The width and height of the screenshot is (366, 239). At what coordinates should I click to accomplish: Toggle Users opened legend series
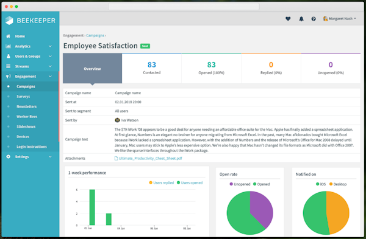[x=190, y=182]
